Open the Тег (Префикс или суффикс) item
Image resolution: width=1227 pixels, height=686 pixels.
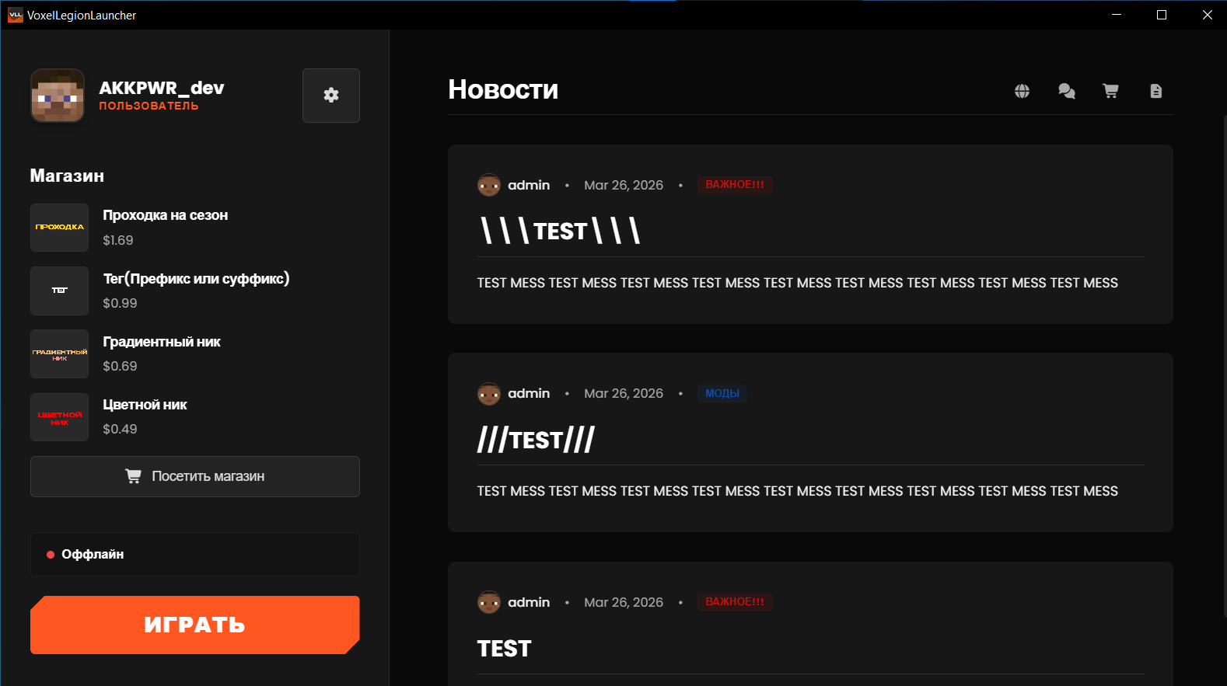196,279
